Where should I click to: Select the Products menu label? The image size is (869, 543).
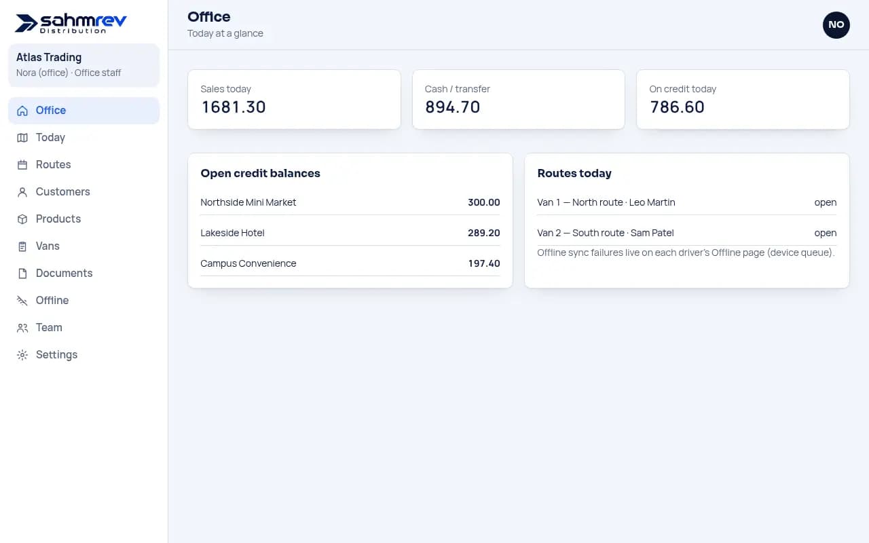point(58,219)
